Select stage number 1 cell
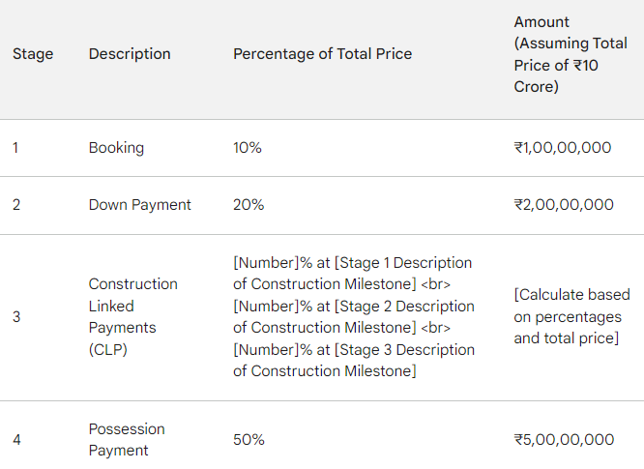644x469 pixels. (x=15, y=148)
